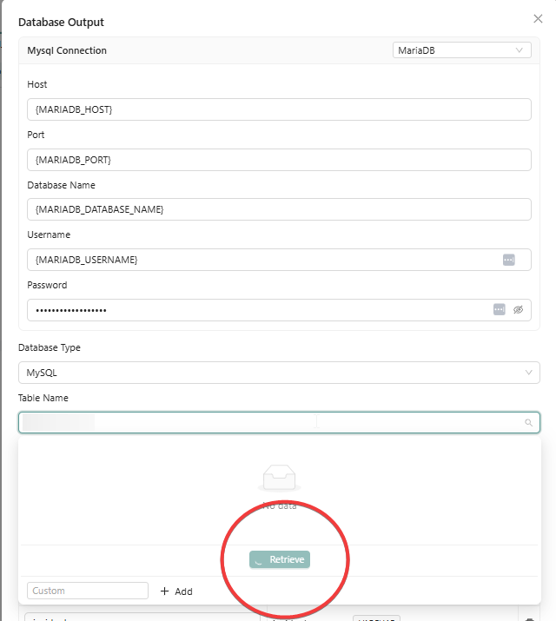Image resolution: width=556 pixels, height=621 pixels.
Task: Toggle password visibility eye icon
Action: pos(519,309)
